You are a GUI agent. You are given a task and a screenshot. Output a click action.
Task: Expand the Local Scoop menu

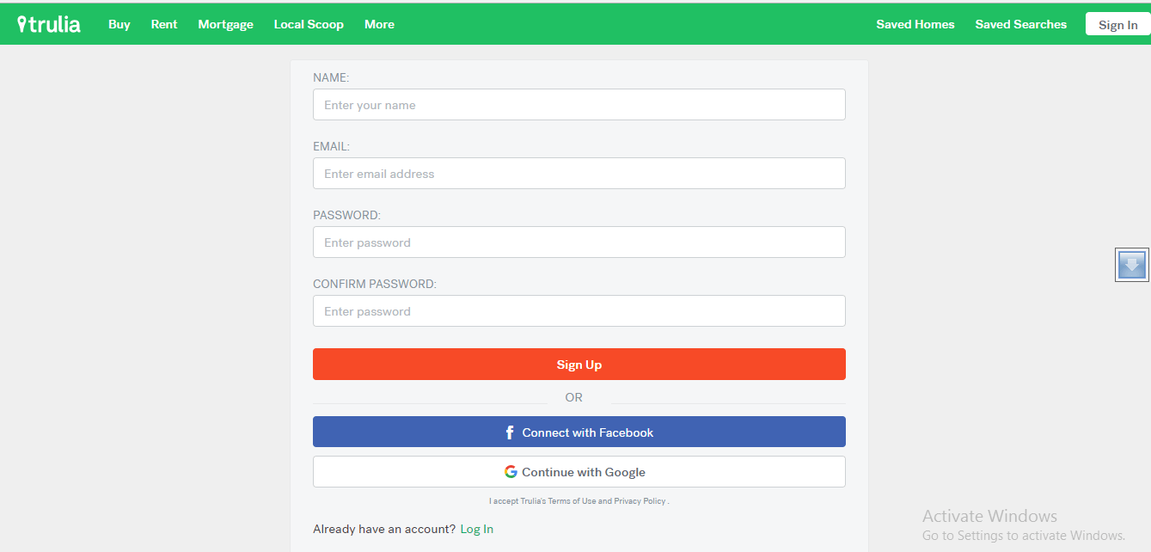[309, 24]
